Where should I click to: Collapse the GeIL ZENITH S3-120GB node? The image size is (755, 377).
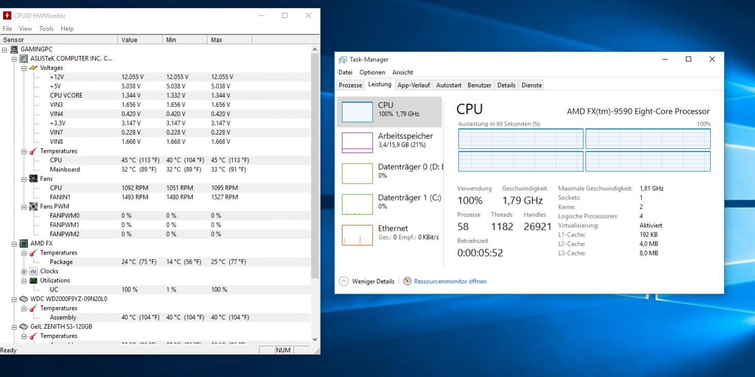[14, 327]
